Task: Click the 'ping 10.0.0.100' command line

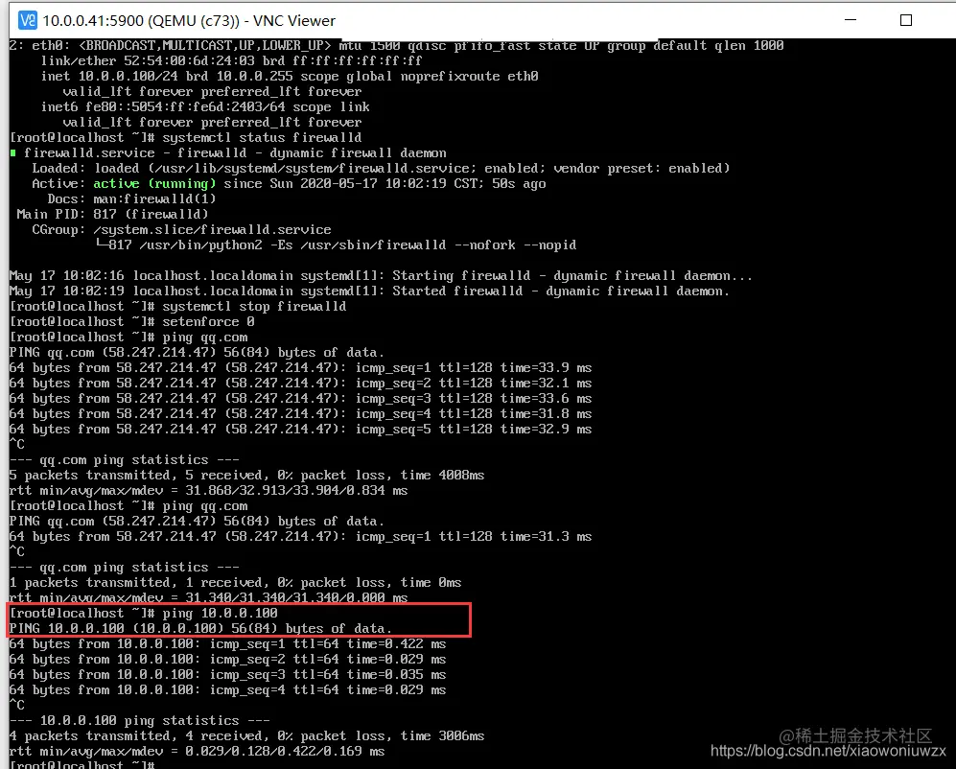Action: (x=143, y=613)
